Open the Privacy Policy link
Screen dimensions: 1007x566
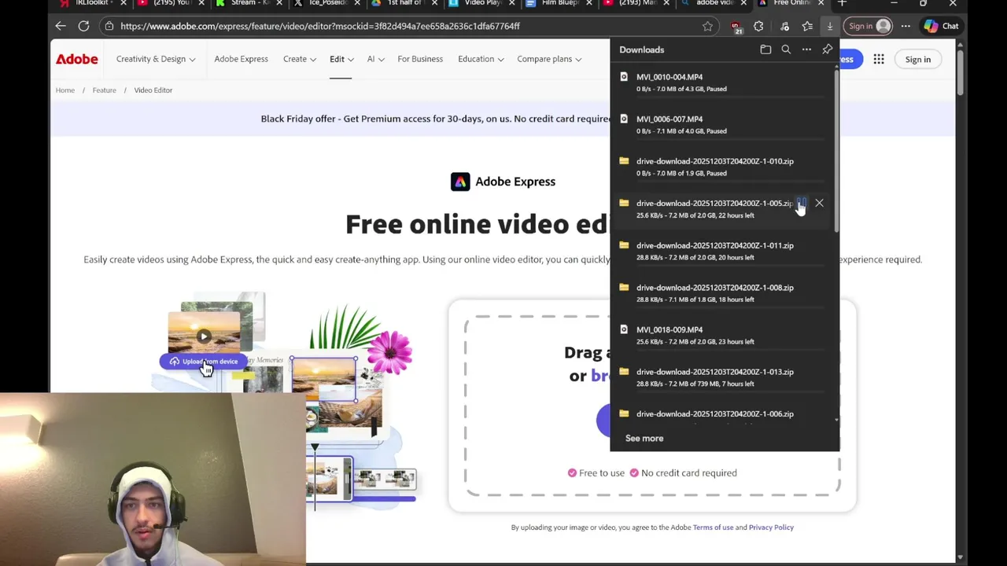coord(771,527)
